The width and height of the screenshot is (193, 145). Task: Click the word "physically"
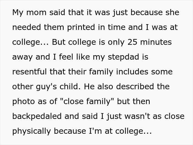tap(32, 131)
